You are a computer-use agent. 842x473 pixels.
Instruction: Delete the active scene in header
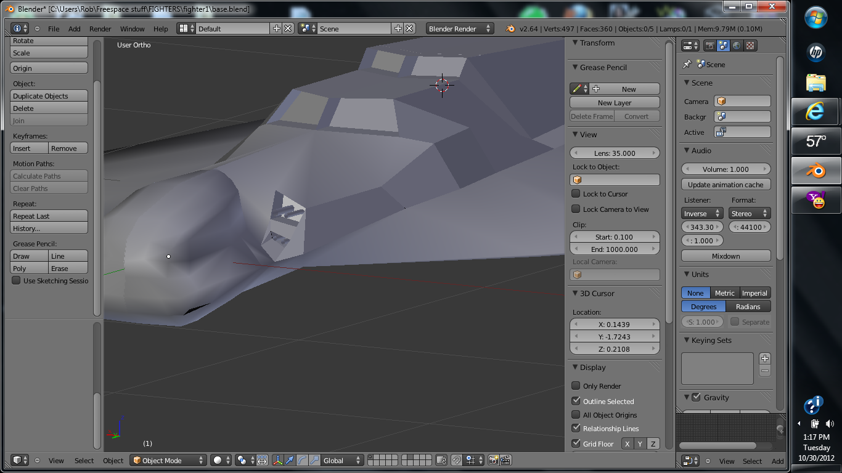point(409,28)
